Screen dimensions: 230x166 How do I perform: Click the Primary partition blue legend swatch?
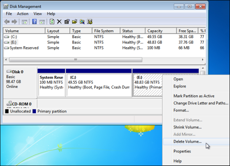[x=34, y=111]
